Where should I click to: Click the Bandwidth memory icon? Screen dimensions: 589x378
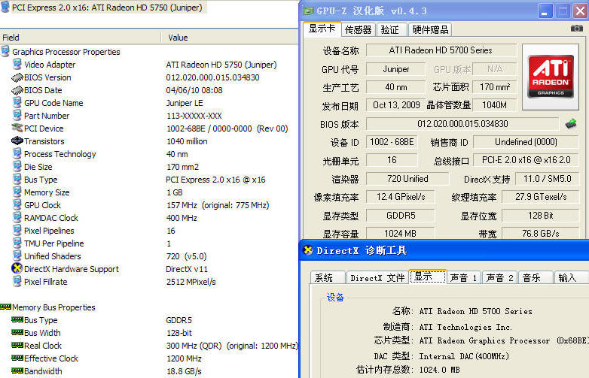pos(17,370)
